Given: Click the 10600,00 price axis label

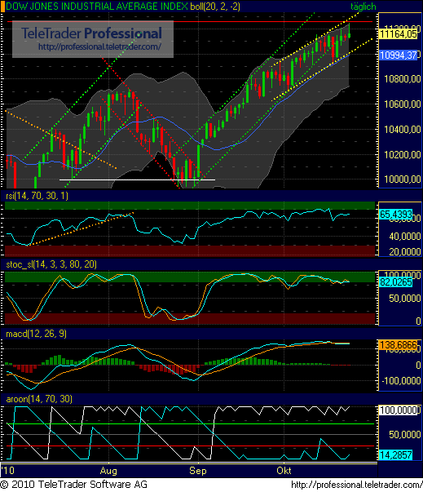Looking at the screenshot, I should tap(403, 104).
